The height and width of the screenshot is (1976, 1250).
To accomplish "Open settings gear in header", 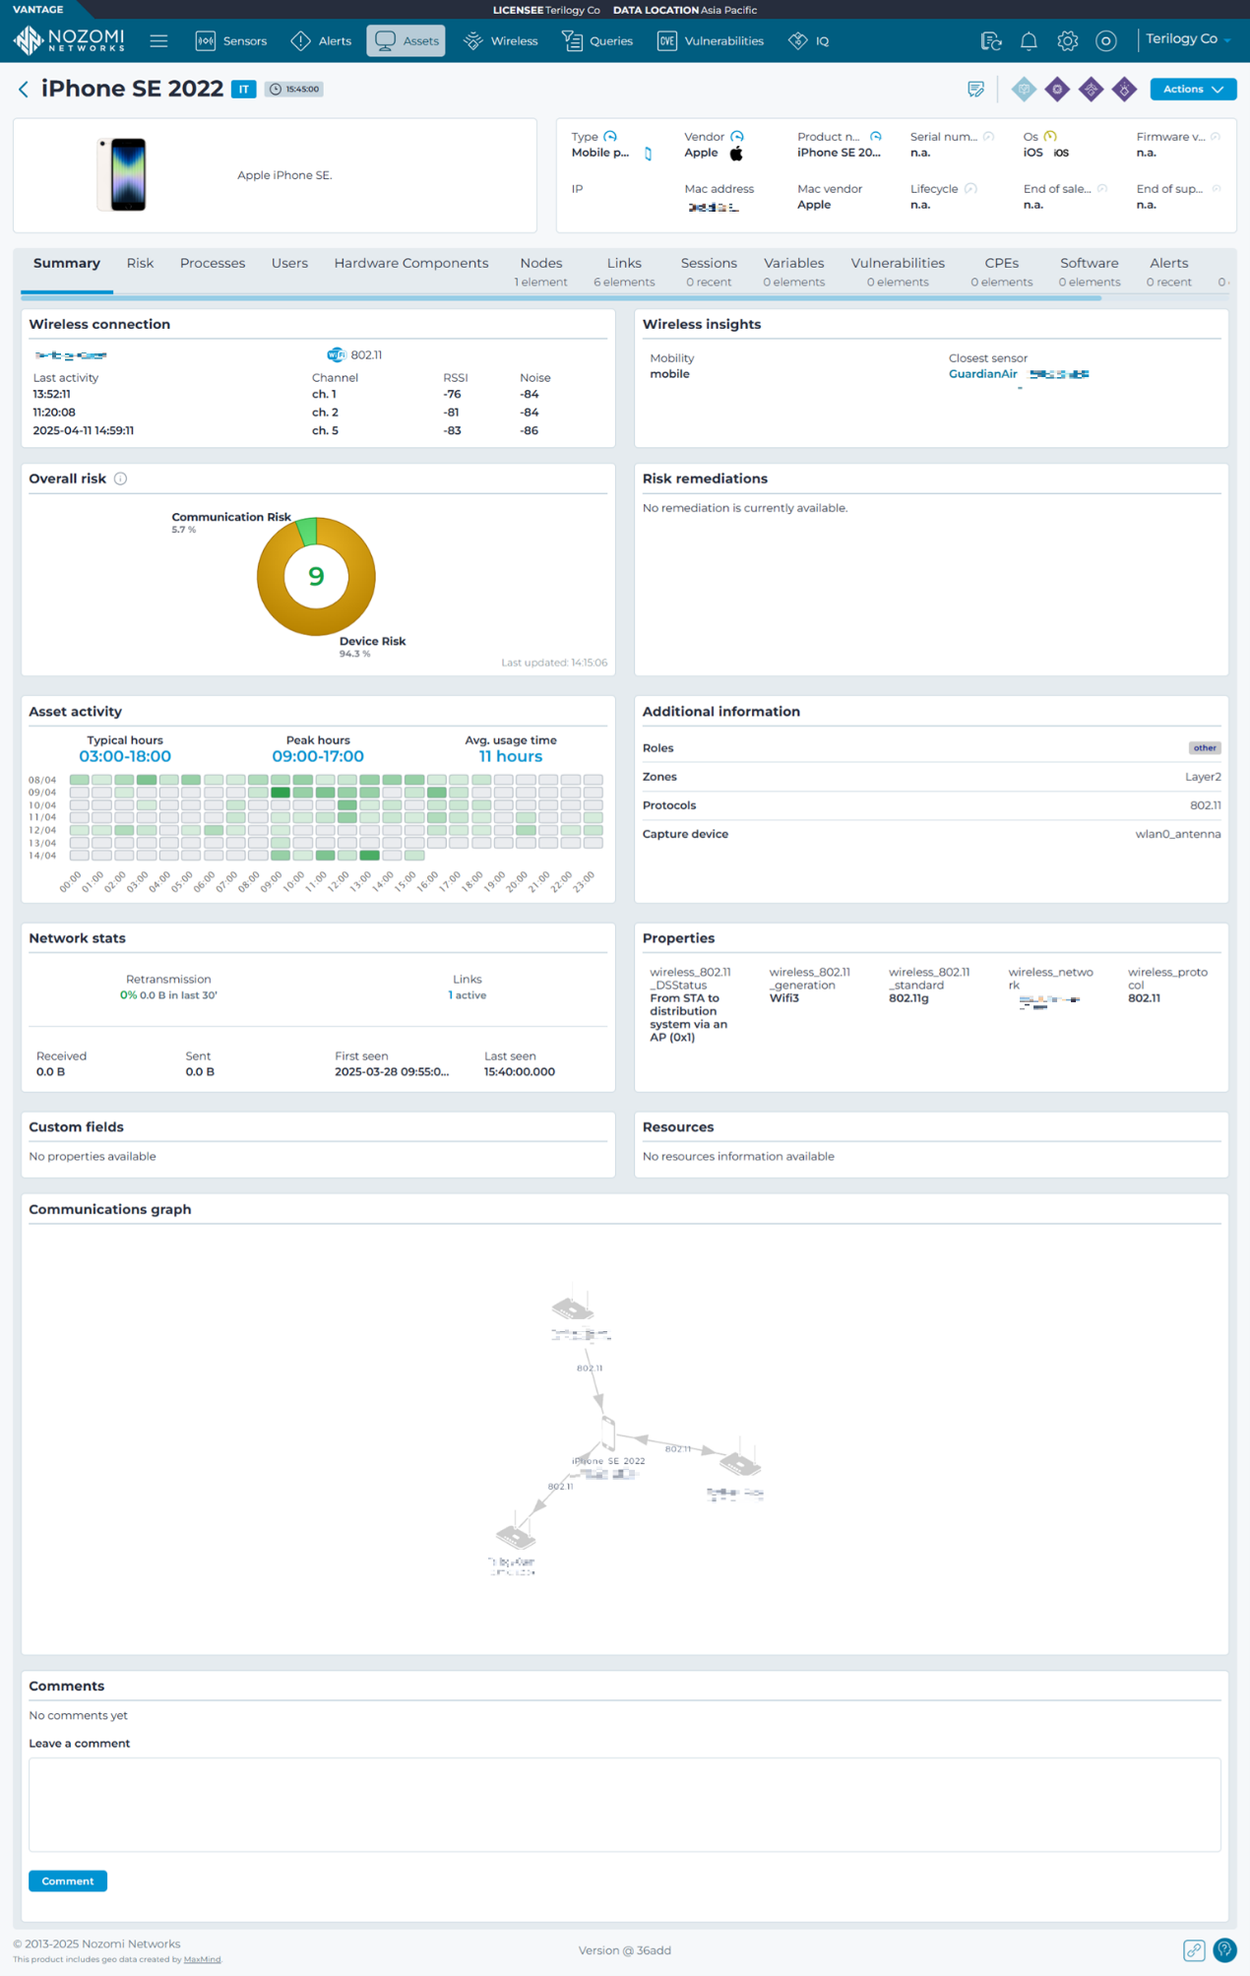I will 1068,41.
